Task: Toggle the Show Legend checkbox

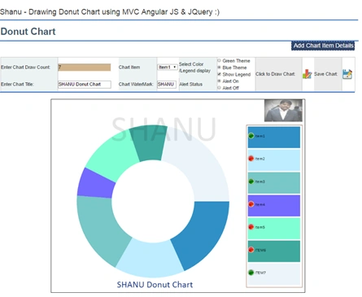Action: 219,74
